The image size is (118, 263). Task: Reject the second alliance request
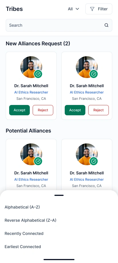click(99, 110)
